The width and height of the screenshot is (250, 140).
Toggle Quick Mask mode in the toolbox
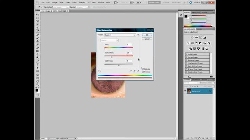pos(37,95)
